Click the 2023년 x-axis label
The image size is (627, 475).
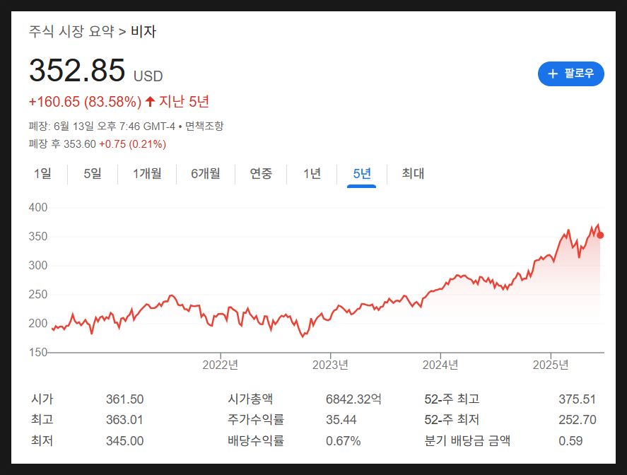[x=330, y=365]
